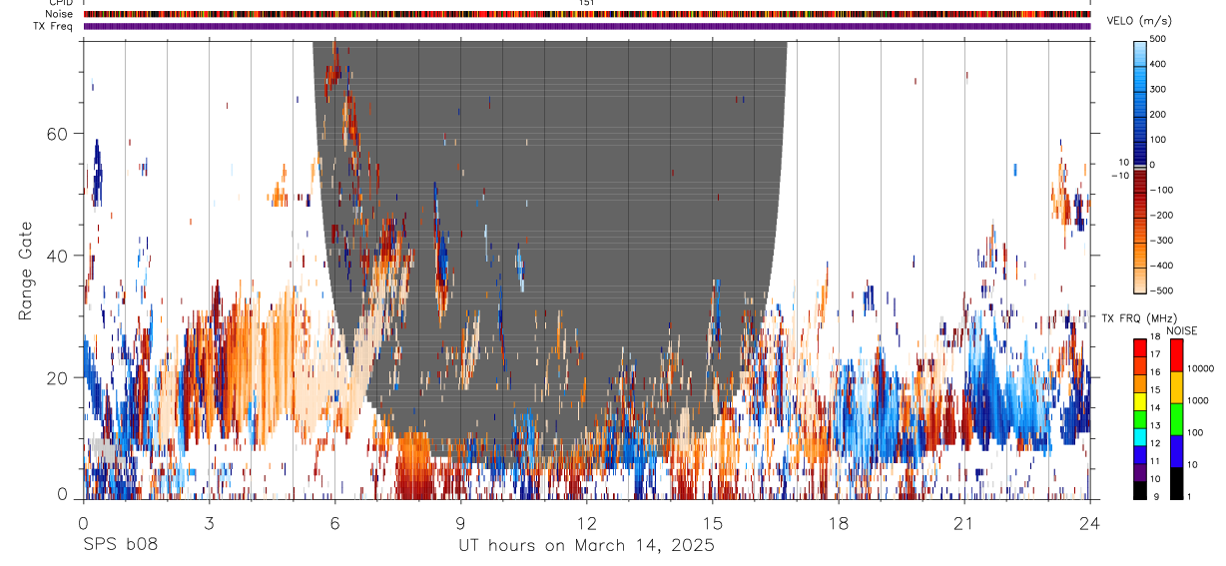Click the 400 label on velocity colorbar

click(x=1159, y=64)
